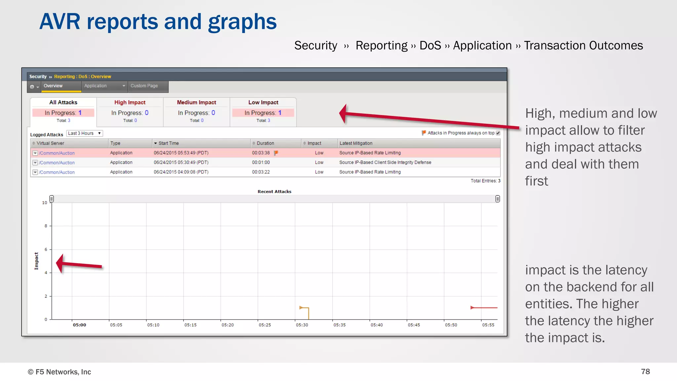Click 'Source IP-Based Client Side Integrity Defense' cell
This screenshot has height=381, width=677.
pos(385,162)
